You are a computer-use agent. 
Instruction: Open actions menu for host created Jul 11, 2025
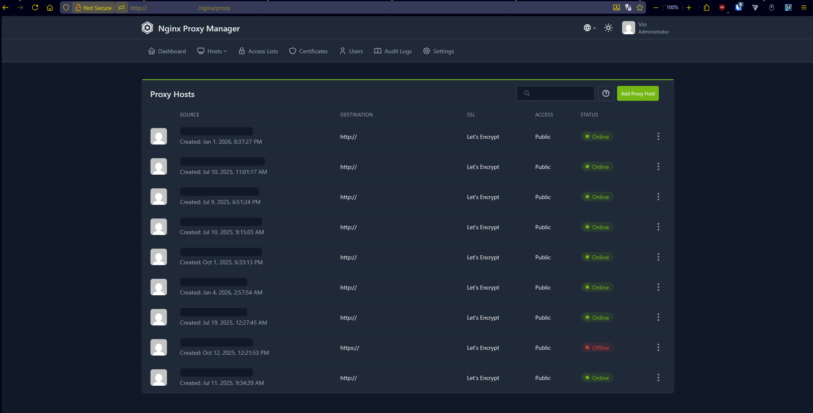658,378
